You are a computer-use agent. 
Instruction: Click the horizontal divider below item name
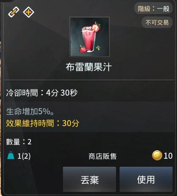click(x=89, y=80)
